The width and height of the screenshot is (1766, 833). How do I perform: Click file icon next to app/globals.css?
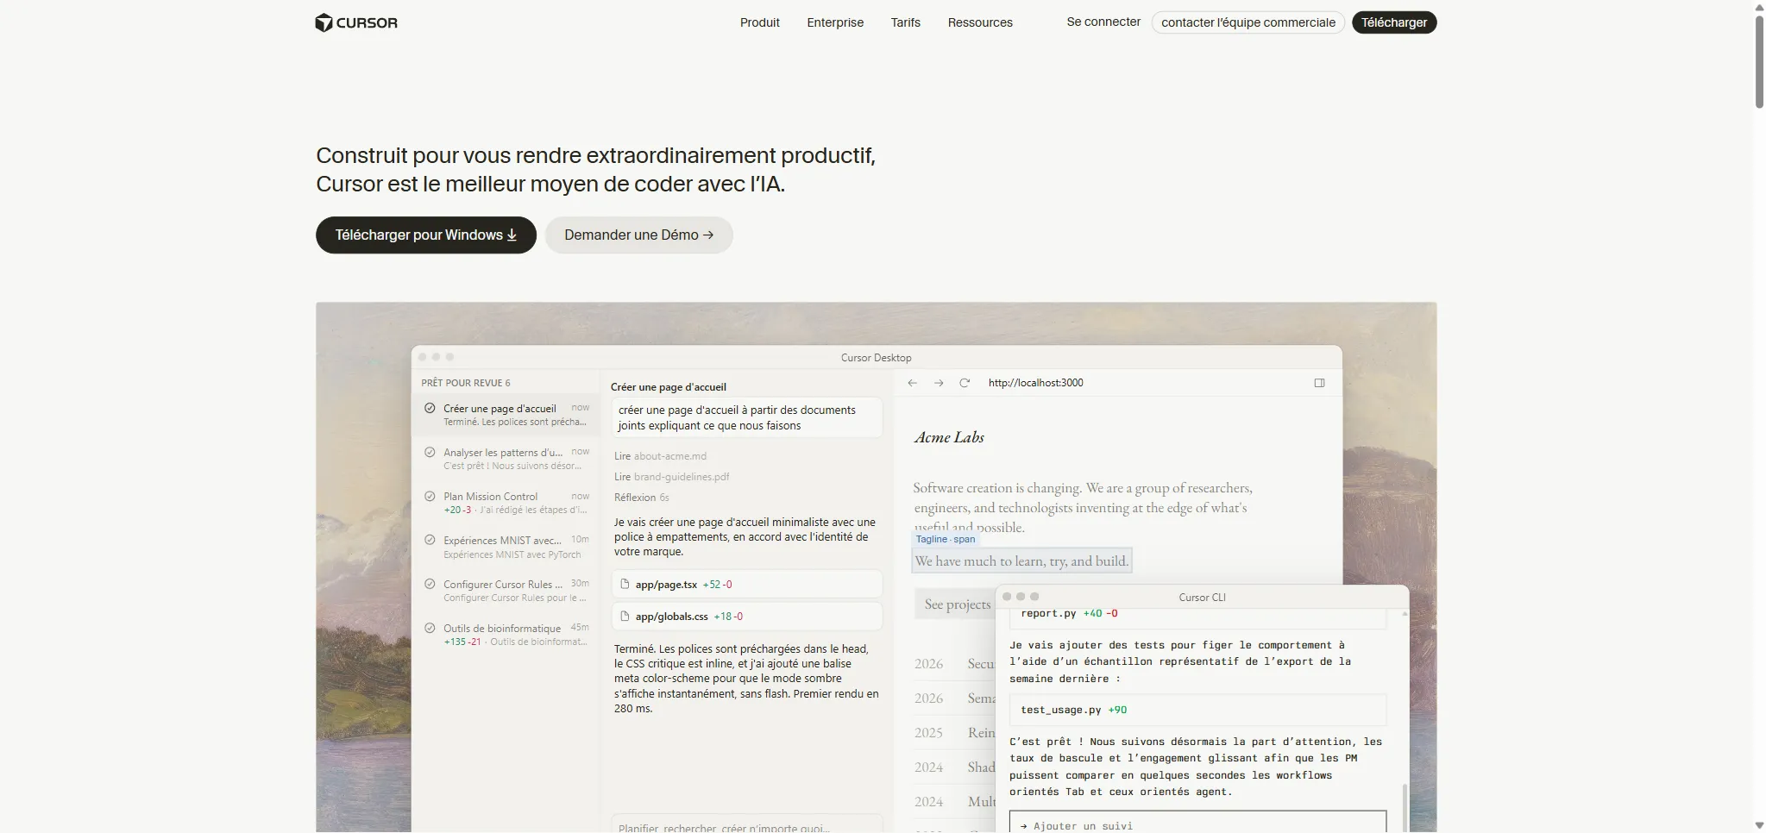coord(625,616)
